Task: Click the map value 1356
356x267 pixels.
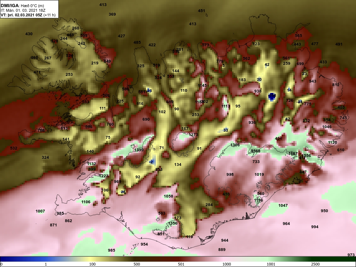Action: tap(173, 223)
